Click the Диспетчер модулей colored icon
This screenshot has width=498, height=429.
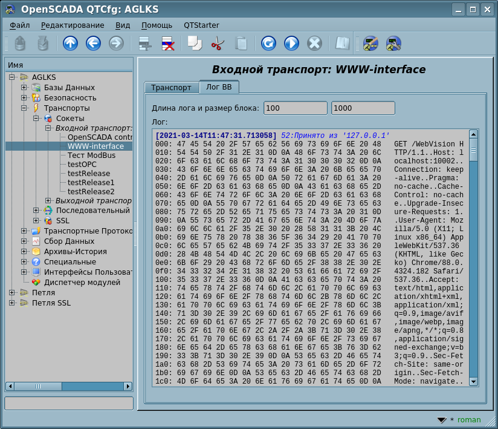36,283
